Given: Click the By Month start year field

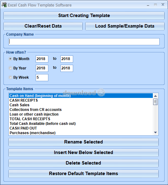Looking at the screenshot, I should pos(42,59).
